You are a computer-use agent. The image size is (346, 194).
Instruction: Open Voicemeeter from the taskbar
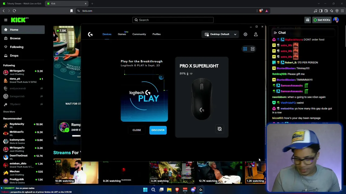tap(185, 190)
